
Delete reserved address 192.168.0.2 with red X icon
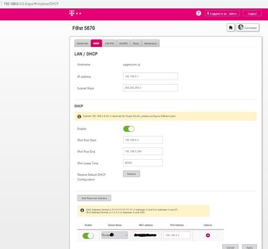pos(208,235)
